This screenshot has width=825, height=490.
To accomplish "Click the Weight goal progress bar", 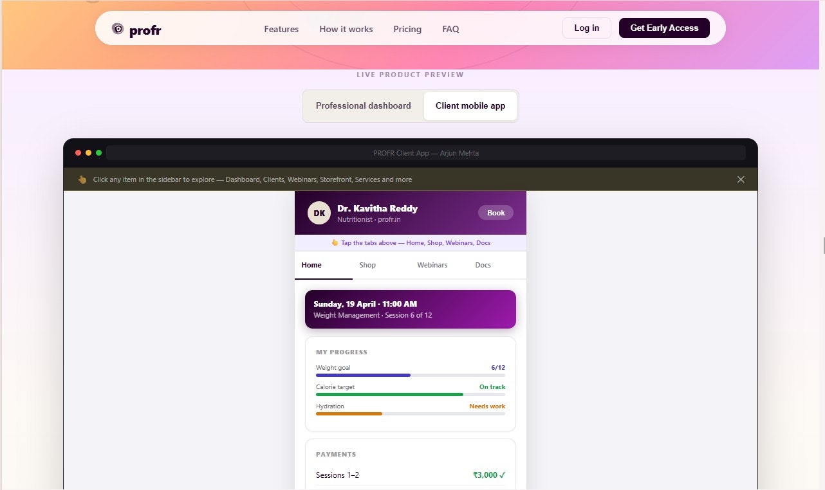I will [411, 375].
